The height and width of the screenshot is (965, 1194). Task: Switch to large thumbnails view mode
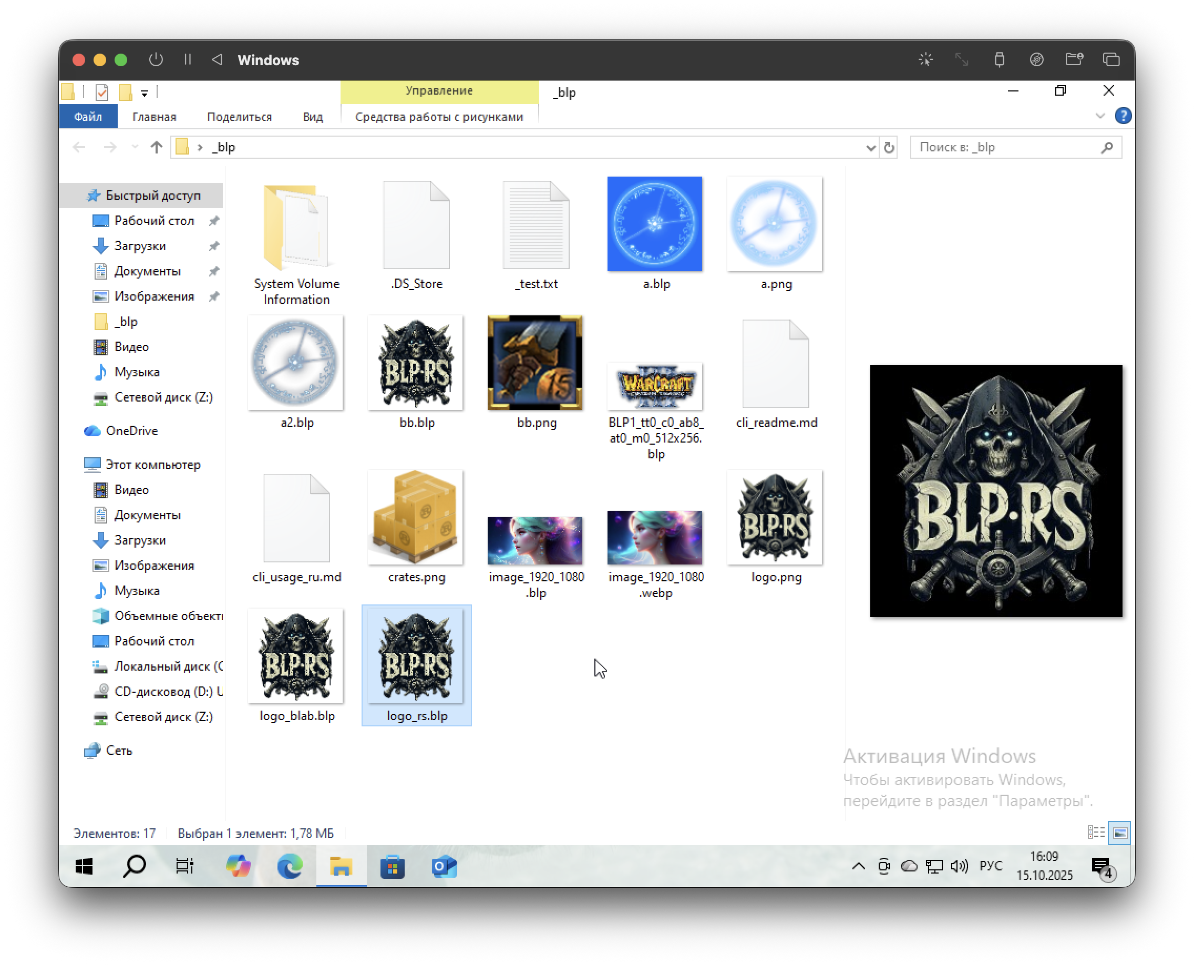tap(1119, 833)
